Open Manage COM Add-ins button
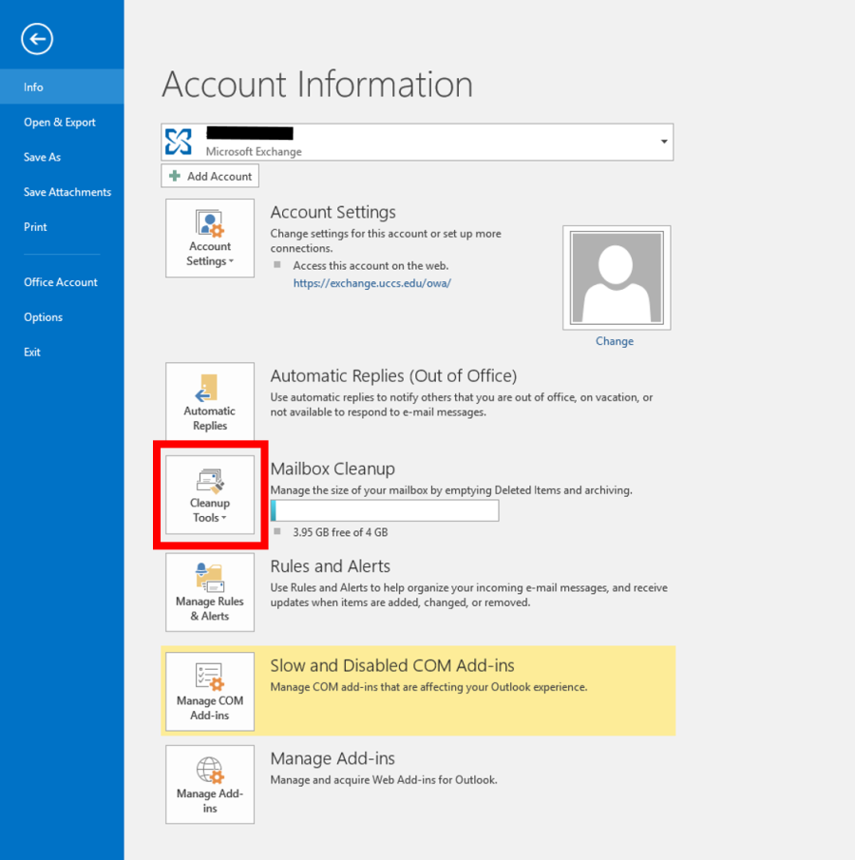 210,691
